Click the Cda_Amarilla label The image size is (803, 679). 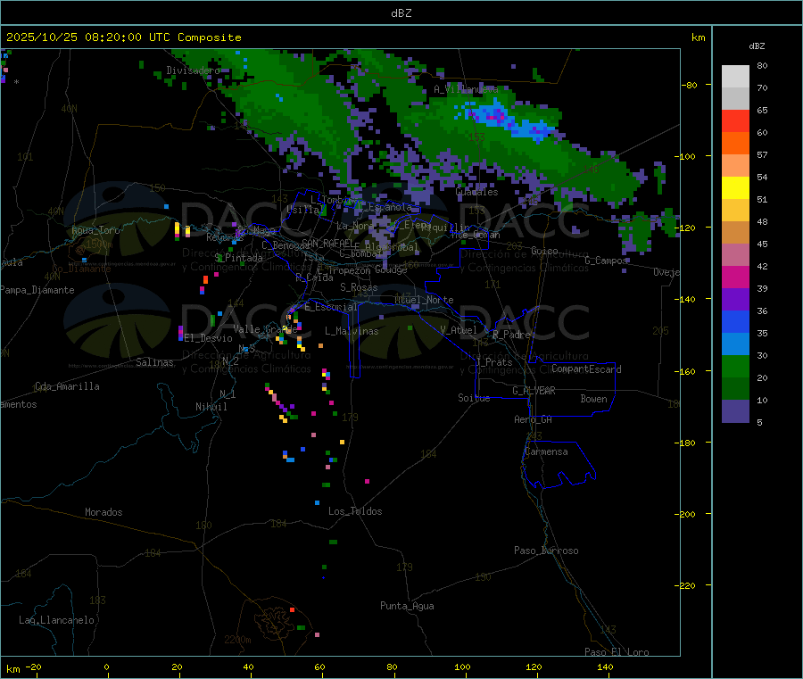pyautogui.click(x=67, y=386)
